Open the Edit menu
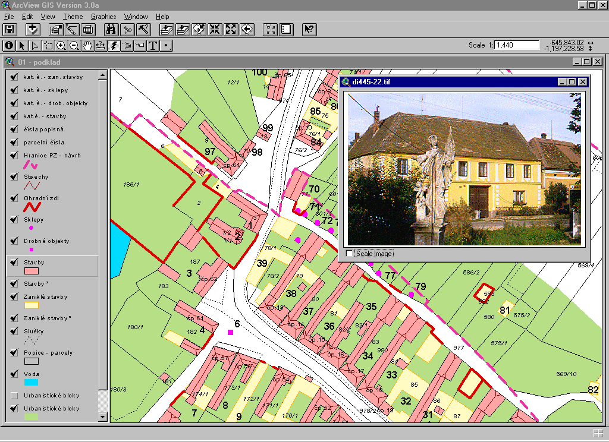This screenshot has height=442, width=609. click(x=27, y=17)
